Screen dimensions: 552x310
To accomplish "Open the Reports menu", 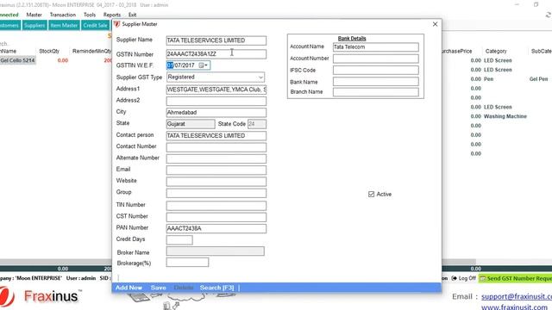I will [112, 15].
